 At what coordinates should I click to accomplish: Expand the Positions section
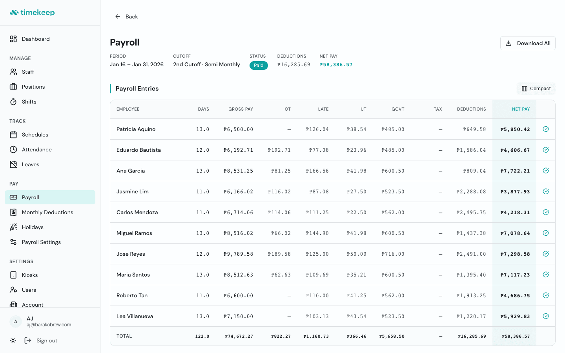[x=33, y=87]
